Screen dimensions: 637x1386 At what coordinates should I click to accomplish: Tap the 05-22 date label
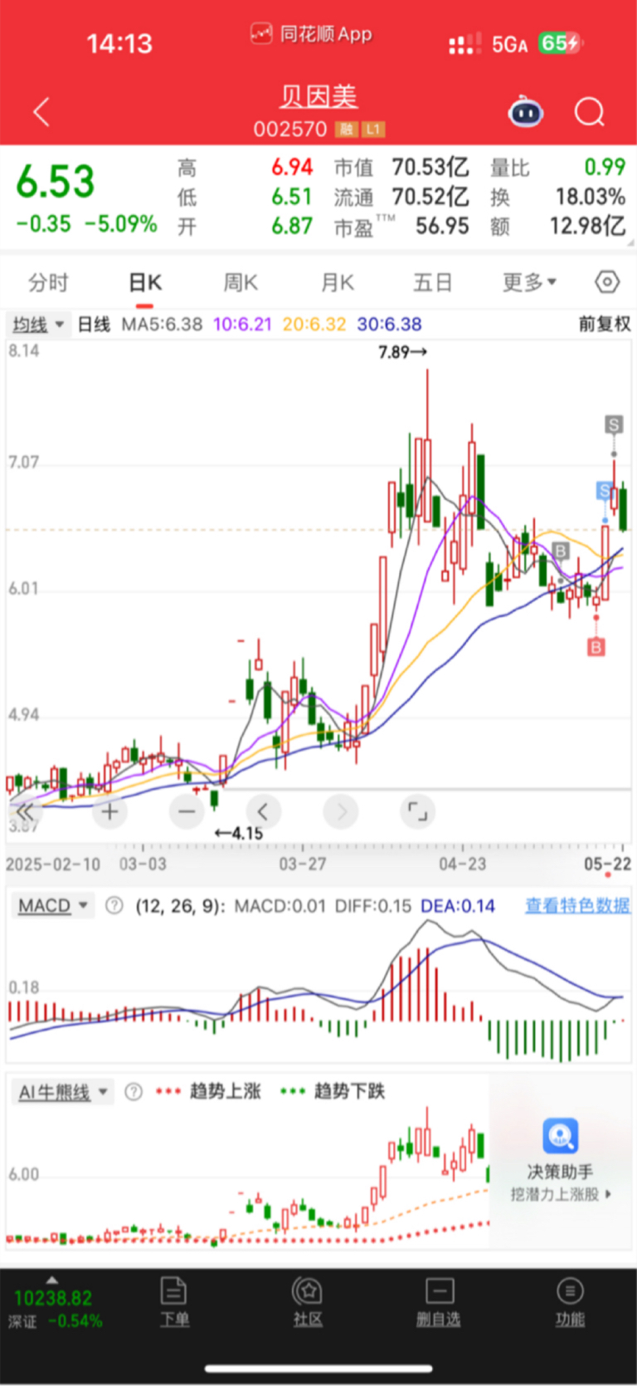pos(607,864)
